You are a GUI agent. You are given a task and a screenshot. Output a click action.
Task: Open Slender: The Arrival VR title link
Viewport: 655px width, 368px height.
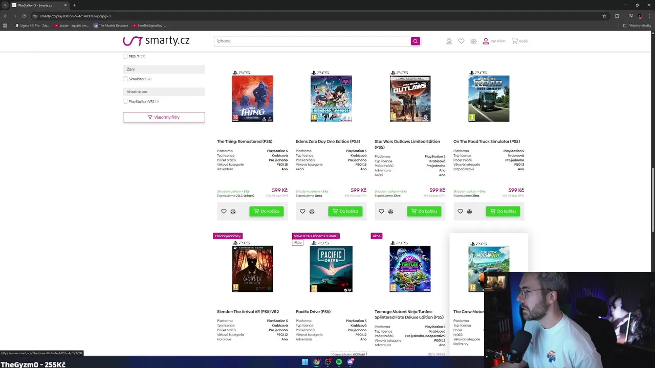[248, 312]
